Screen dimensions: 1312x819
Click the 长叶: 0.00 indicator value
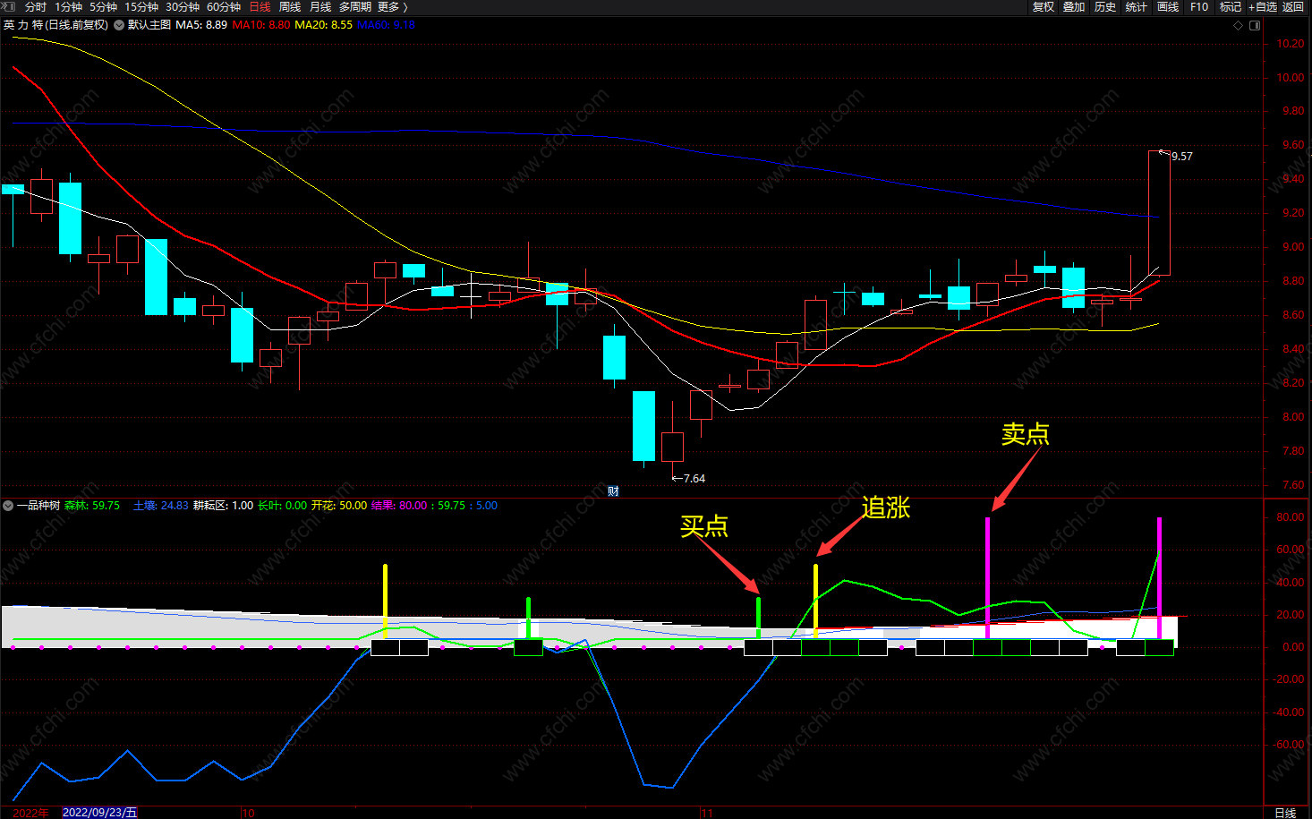point(282,506)
